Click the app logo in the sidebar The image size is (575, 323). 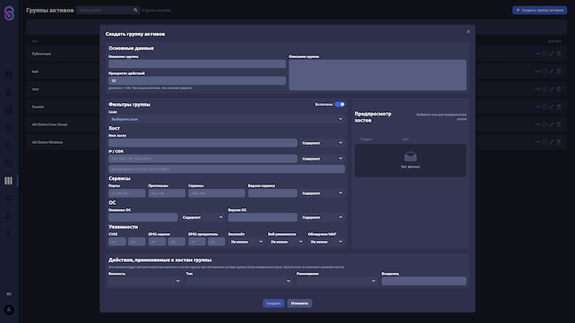pos(9,13)
